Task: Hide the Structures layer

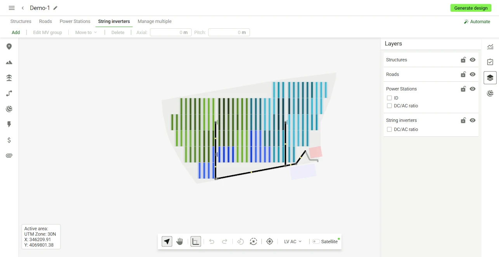Action: pyautogui.click(x=473, y=60)
